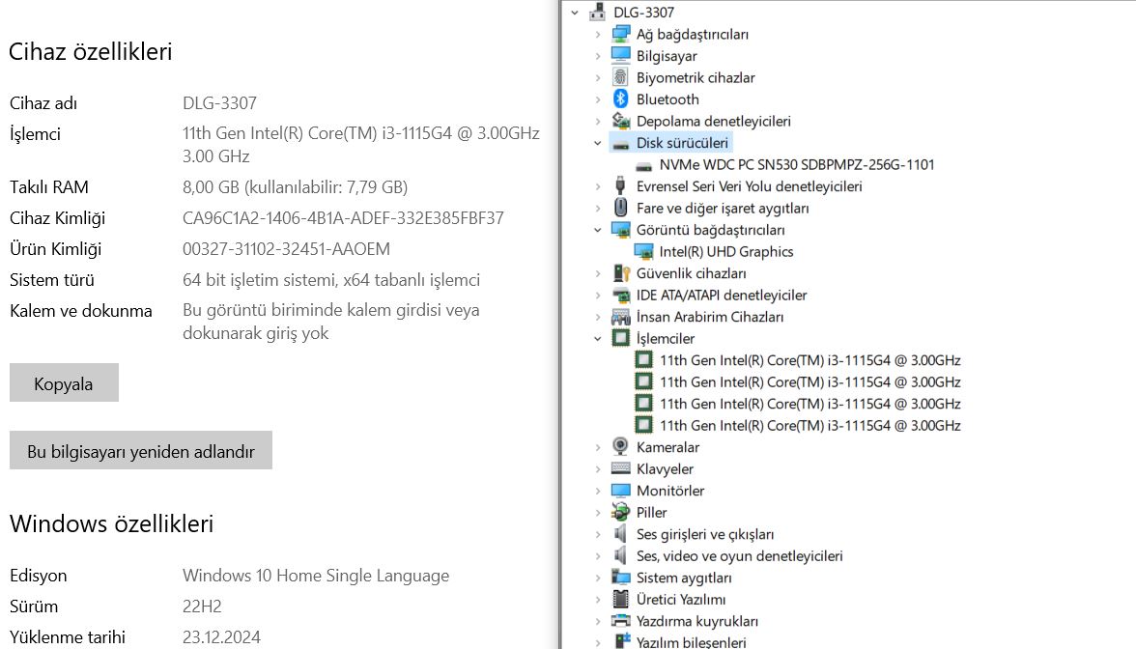Click the Bluetooth icon in the device tree

(621, 99)
